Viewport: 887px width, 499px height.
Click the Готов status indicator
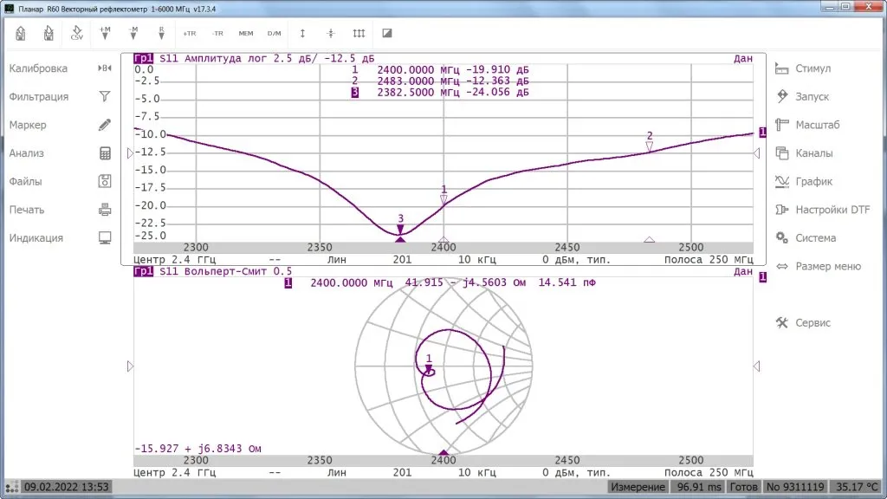click(x=743, y=487)
